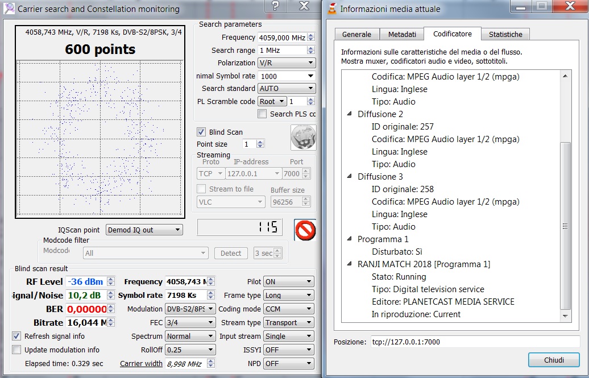Viewport: 589px width, 378px height.
Task: Switch to the Statistiche tab
Action: 505,34
